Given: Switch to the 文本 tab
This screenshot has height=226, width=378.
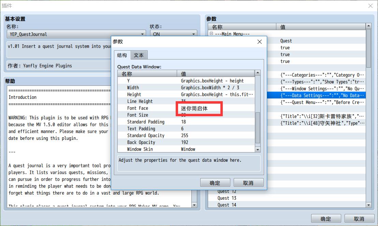Looking at the screenshot, I should [139, 55].
